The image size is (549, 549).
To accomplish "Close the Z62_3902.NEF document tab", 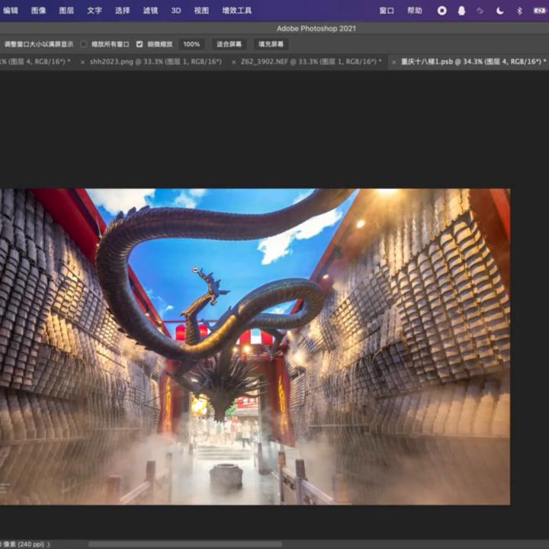I will (233, 62).
